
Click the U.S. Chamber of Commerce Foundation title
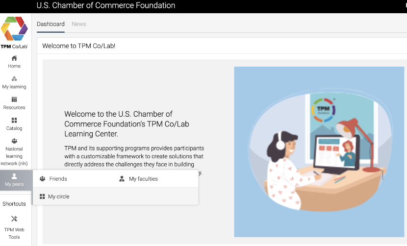[x=106, y=5]
